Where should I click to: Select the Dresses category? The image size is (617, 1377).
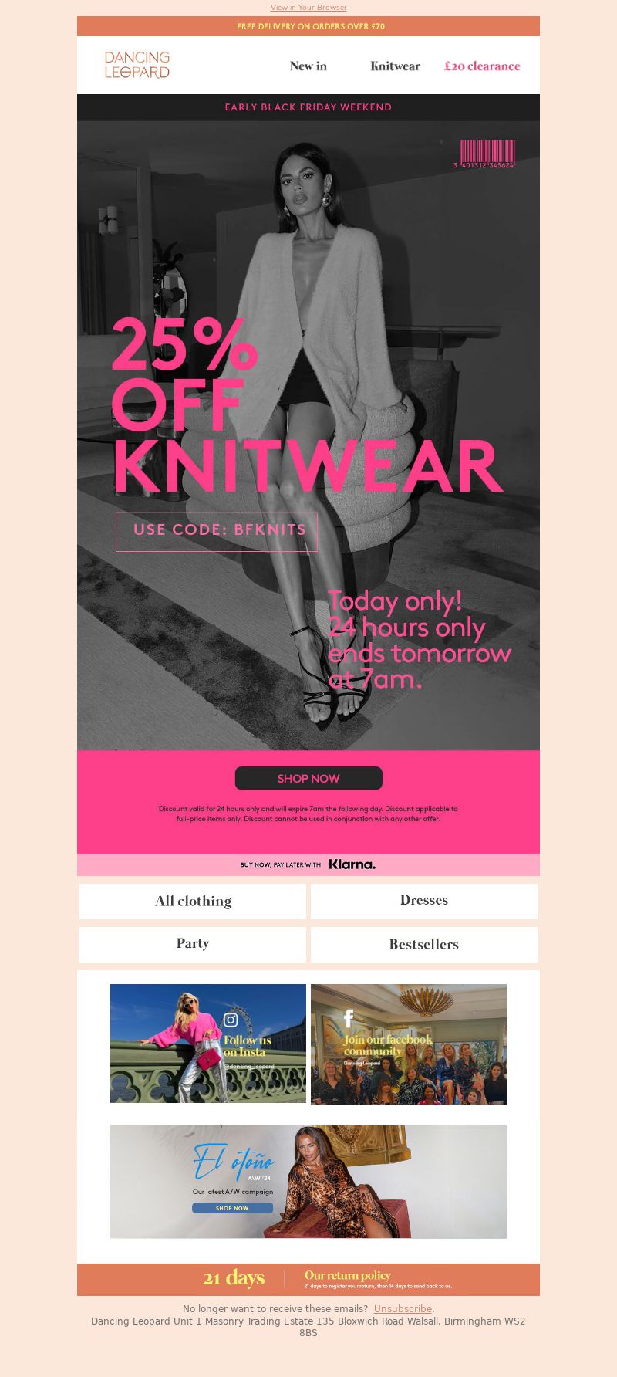(x=424, y=901)
